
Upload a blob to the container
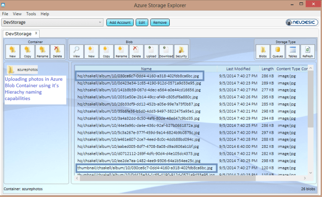[x=151, y=51]
